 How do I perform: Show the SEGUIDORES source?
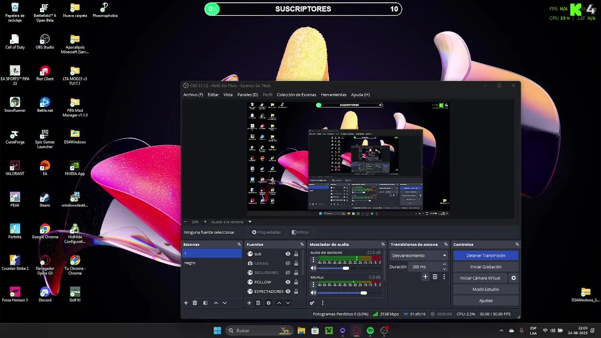tap(288, 273)
